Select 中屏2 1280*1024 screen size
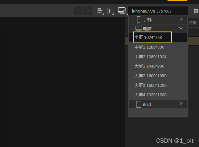The height and width of the screenshot is (147, 199). pos(158,57)
